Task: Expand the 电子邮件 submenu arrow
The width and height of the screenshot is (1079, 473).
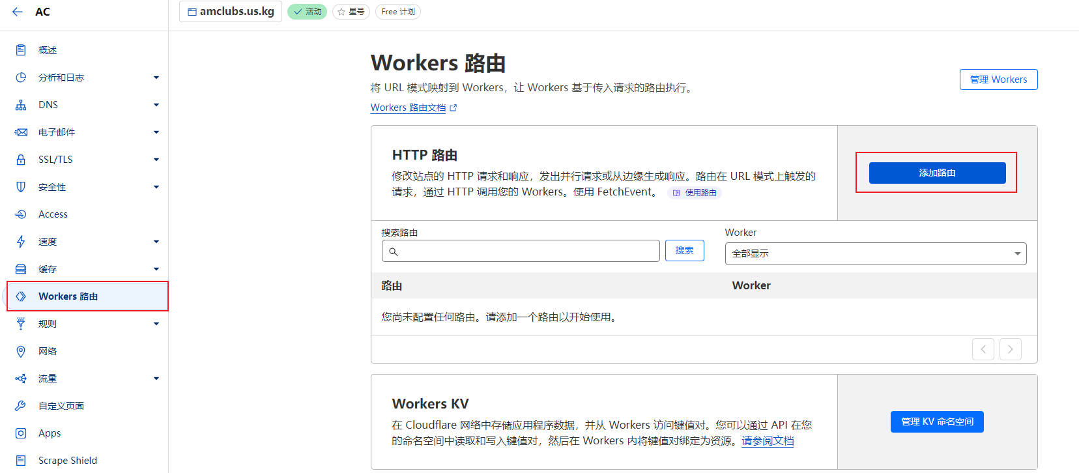Action: pyautogui.click(x=156, y=132)
